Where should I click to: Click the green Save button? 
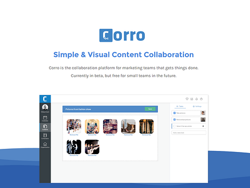[x=150, y=109]
